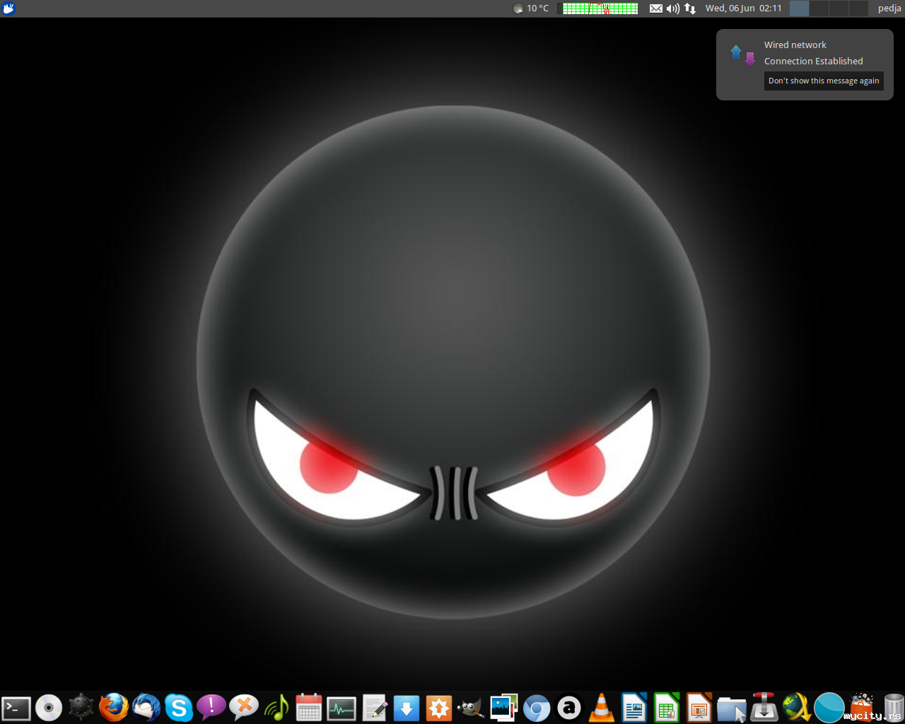Open the Xfce applications menu

point(8,8)
